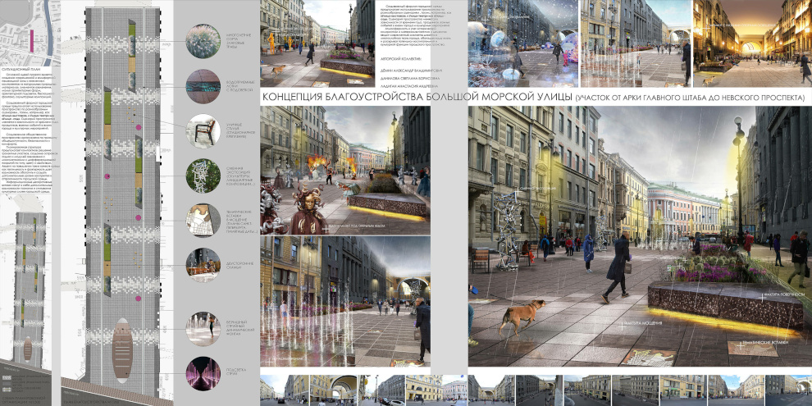Select the pink street lighting legend circle
This screenshot has height=406, width=812.
point(203,373)
